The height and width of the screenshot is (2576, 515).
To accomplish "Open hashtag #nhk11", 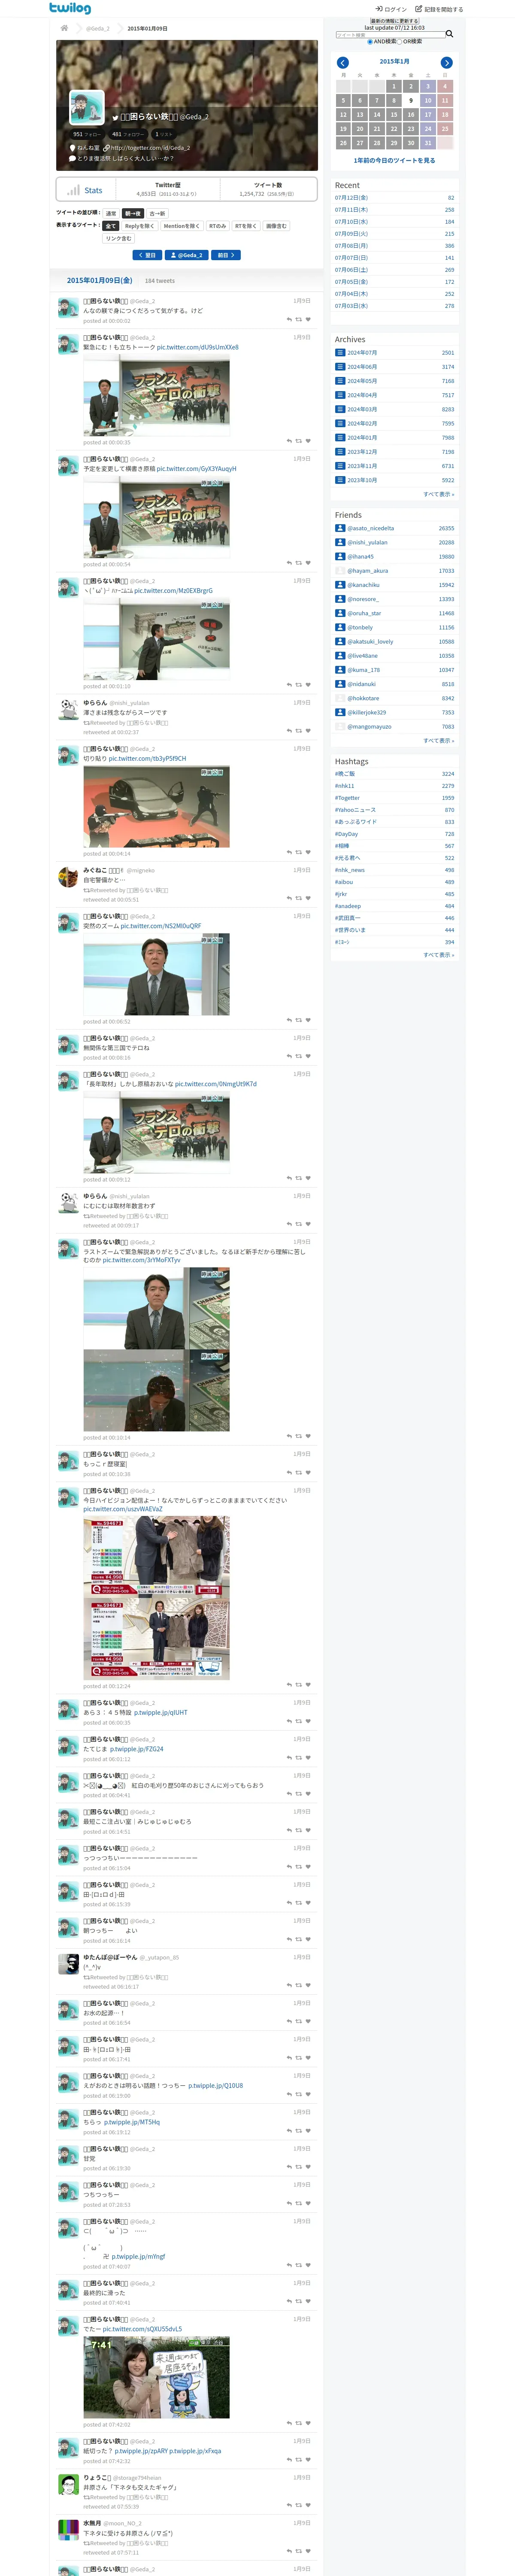I will 344,786.
